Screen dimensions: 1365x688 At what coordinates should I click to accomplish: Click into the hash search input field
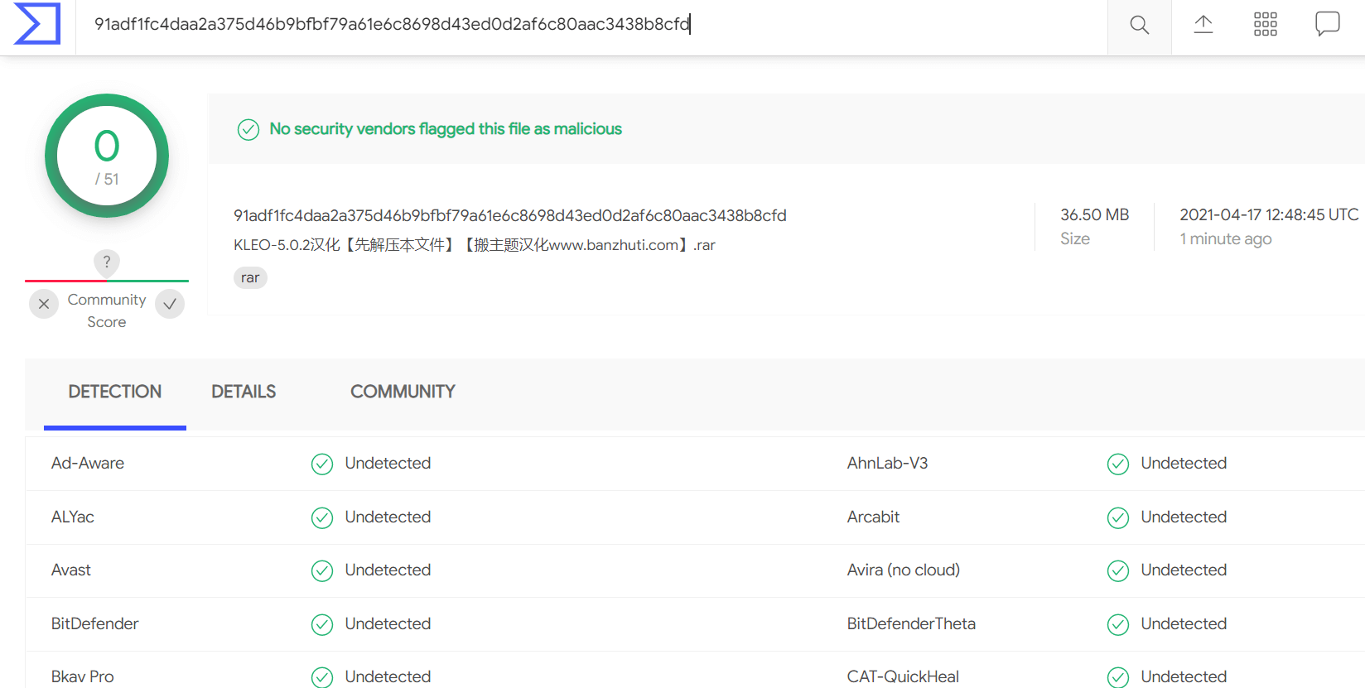click(x=591, y=25)
